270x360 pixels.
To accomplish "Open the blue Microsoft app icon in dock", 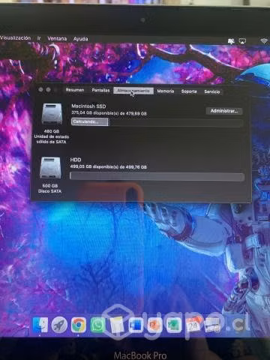I will pyautogui.click(x=136, y=325).
